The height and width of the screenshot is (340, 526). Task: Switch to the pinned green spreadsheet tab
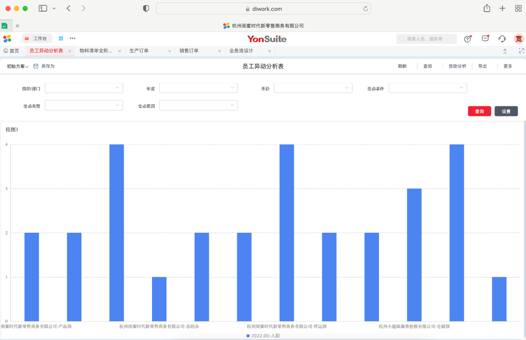point(5,26)
